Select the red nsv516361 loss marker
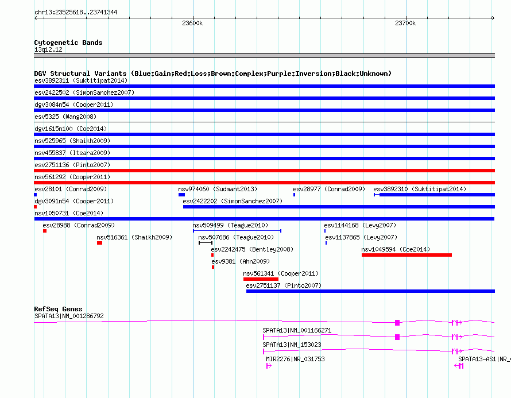Screen dimensions: 511x398 (x=99, y=243)
